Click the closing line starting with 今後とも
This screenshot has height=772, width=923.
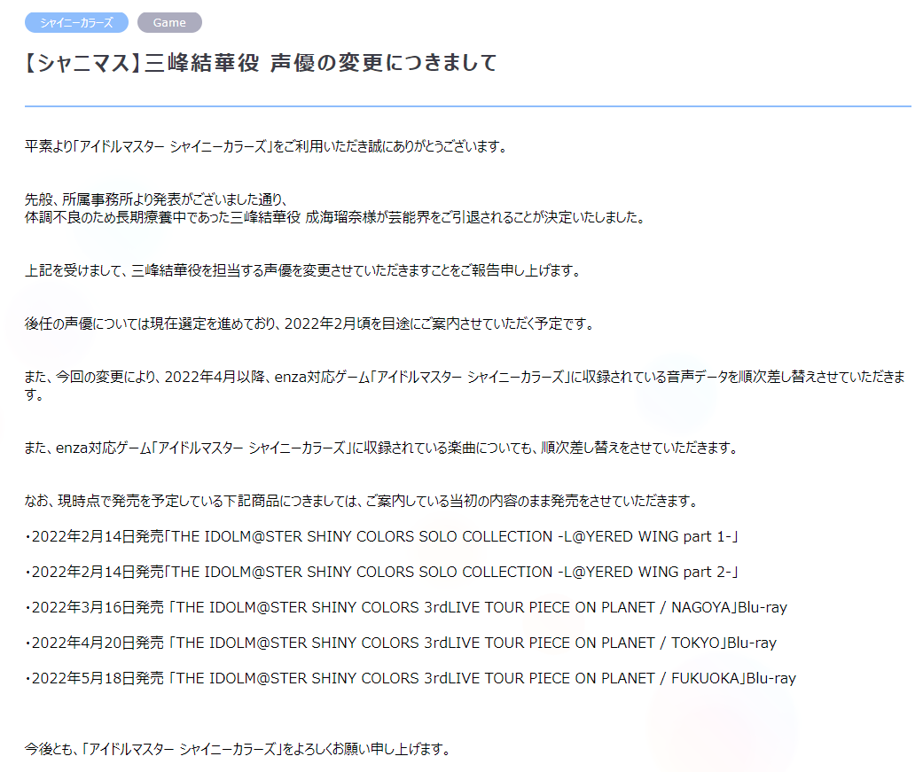238,749
